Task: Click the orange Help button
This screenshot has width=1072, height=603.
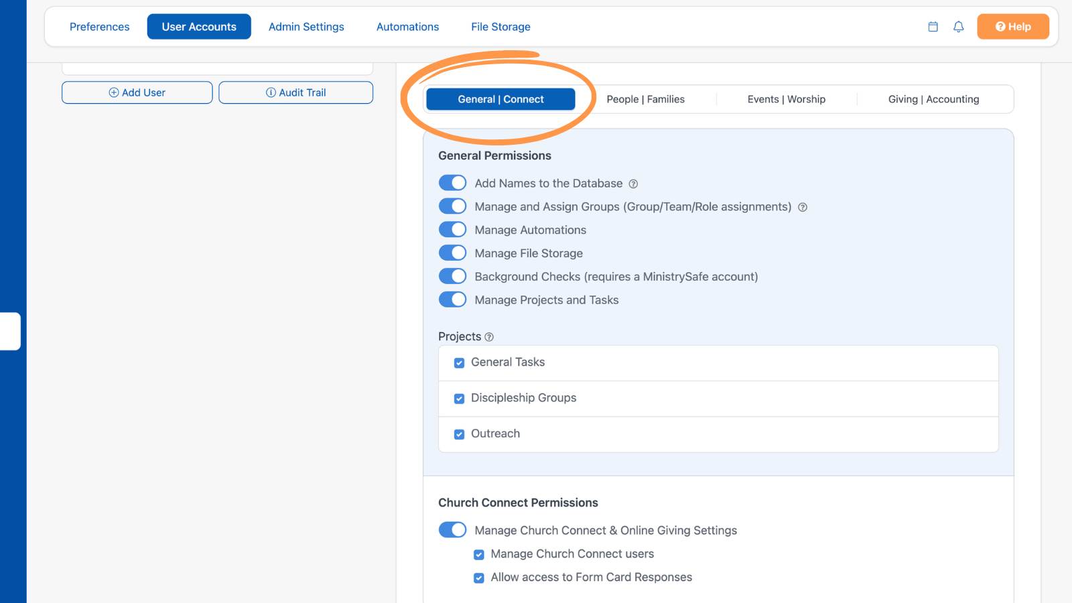Action: pyautogui.click(x=1013, y=27)
